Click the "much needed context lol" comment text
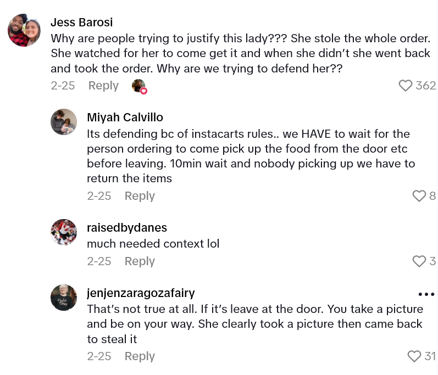 click(x=153, y=244)
